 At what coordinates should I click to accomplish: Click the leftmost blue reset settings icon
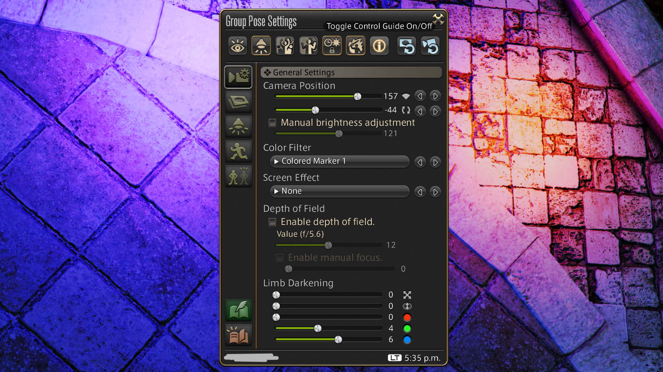click(406, 45)
